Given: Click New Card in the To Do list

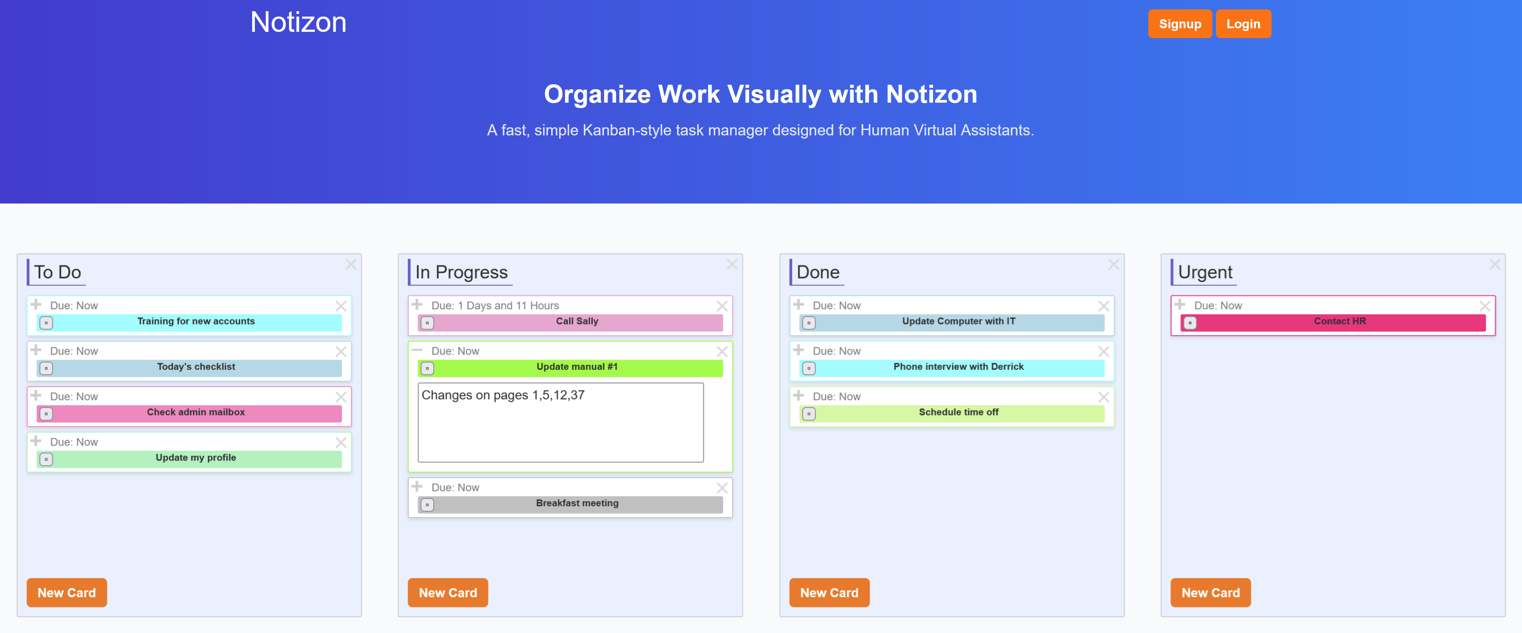Looking at the screenshot, I should tap(66, 593).
